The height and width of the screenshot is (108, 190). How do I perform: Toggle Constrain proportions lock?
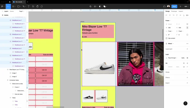pyautogui.click(x=187, y=28)
